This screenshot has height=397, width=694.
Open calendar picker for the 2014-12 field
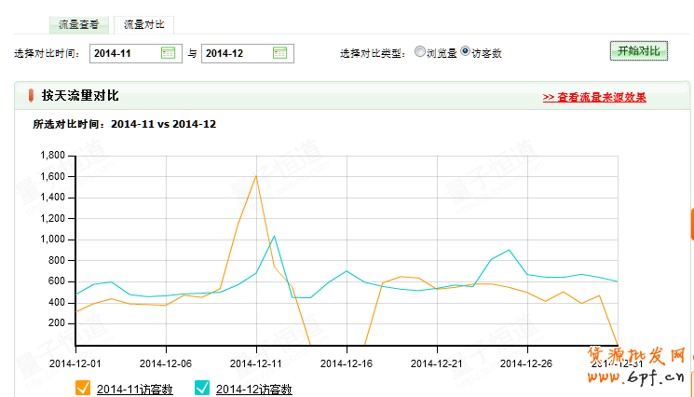point(279,53)
